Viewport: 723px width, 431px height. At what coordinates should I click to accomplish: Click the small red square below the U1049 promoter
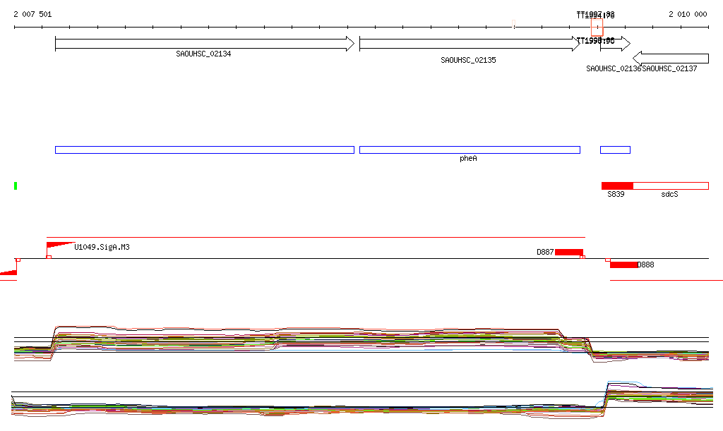(49, 258)
